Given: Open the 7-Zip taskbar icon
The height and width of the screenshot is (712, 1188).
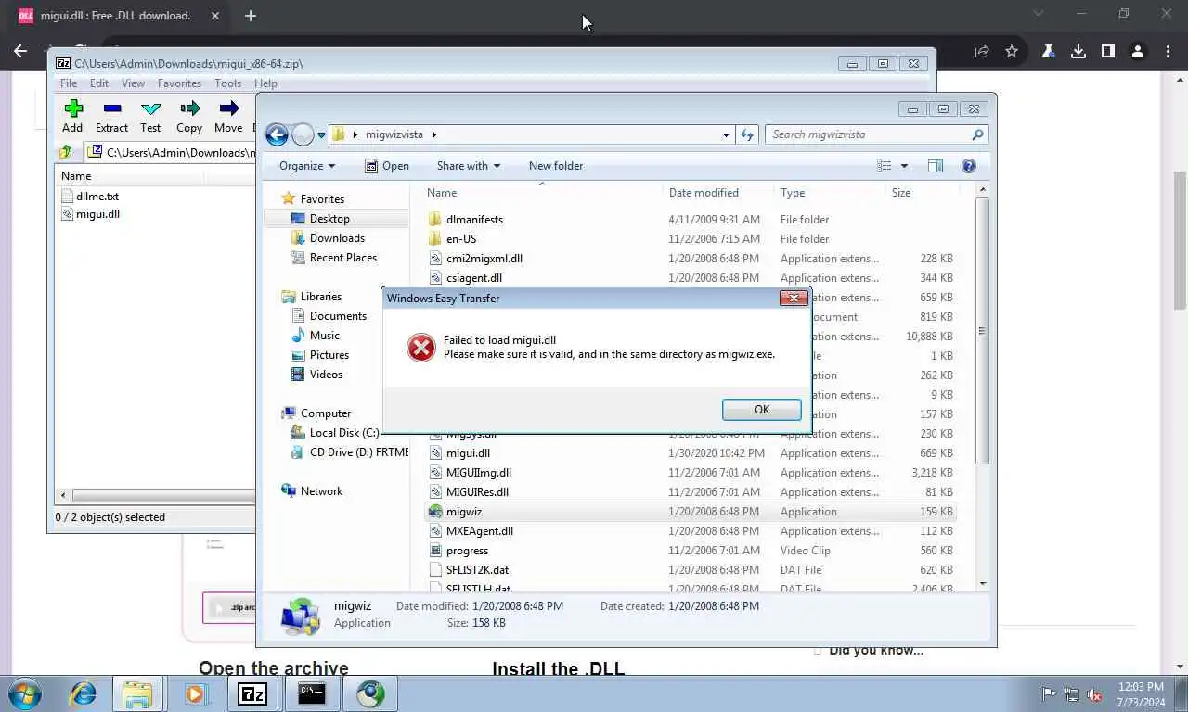Looking at the screenshot, I should pos(252,693).
